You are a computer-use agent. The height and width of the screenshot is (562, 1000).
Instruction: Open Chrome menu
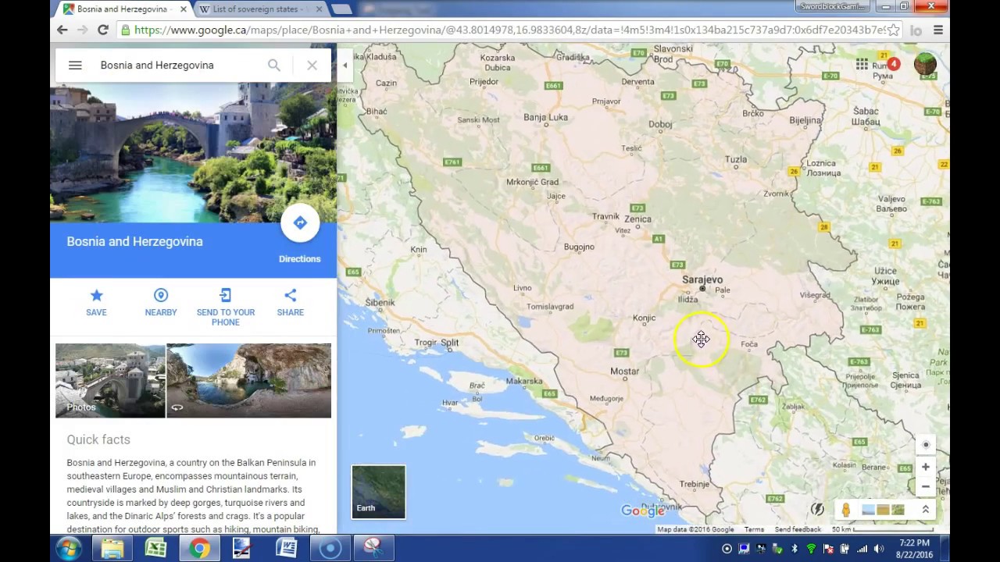tap(937, 30)
